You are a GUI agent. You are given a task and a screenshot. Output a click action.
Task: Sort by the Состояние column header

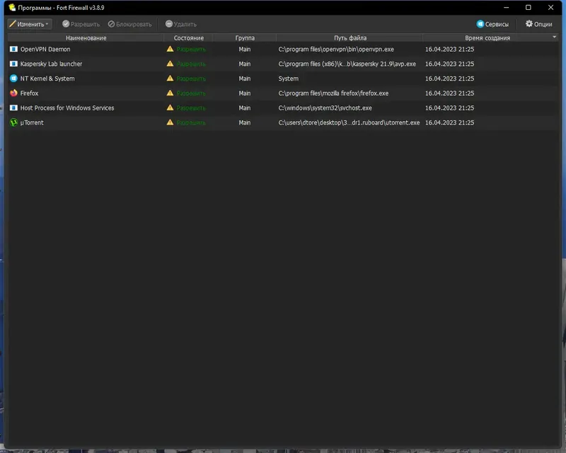tap(188, 38)
